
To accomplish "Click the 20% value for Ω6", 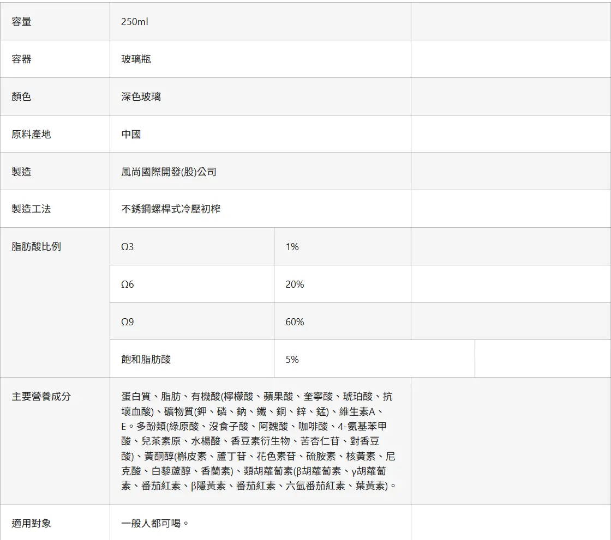I will point(295,284).
